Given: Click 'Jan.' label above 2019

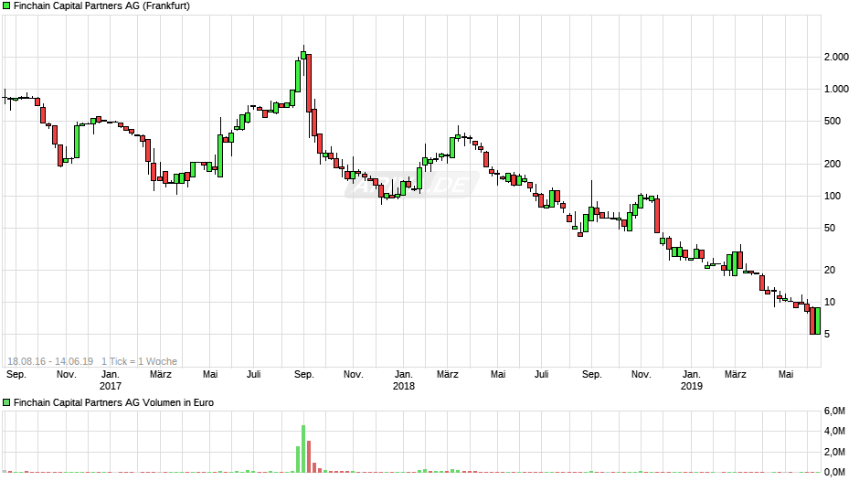Looking at the screenshot, I should click(692, 375).
